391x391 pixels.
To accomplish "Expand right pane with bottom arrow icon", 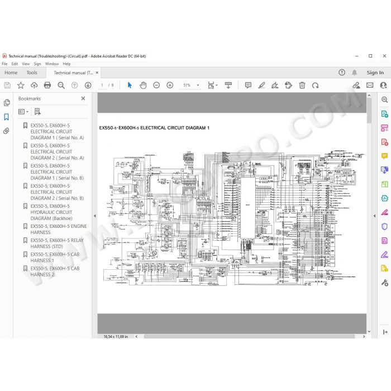I will tap(385, 332).
